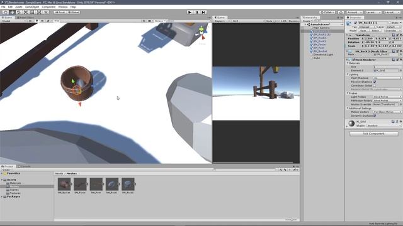The height and width of the screenshot is (226, 403).
Task: Select SM_Bucket in Hierarchy
Action: click(x=320, y=51)
